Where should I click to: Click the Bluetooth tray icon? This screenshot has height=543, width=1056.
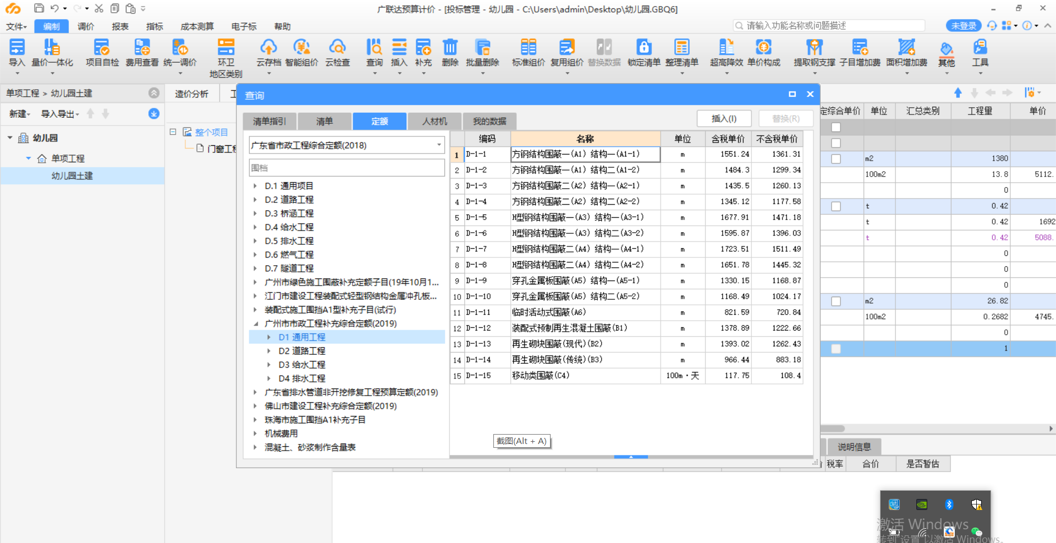click(x=949, y=504)
